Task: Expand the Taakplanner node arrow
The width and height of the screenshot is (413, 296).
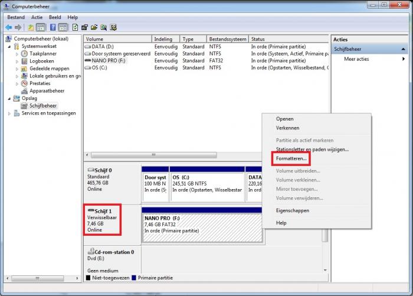Action: [17, 54]
